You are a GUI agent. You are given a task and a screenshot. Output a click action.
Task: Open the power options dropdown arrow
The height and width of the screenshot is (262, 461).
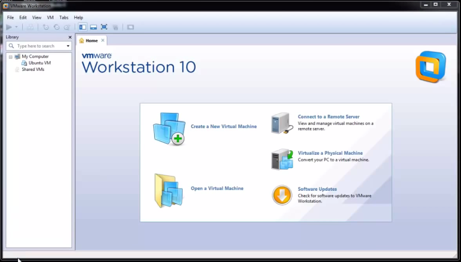tap(16, 27)
